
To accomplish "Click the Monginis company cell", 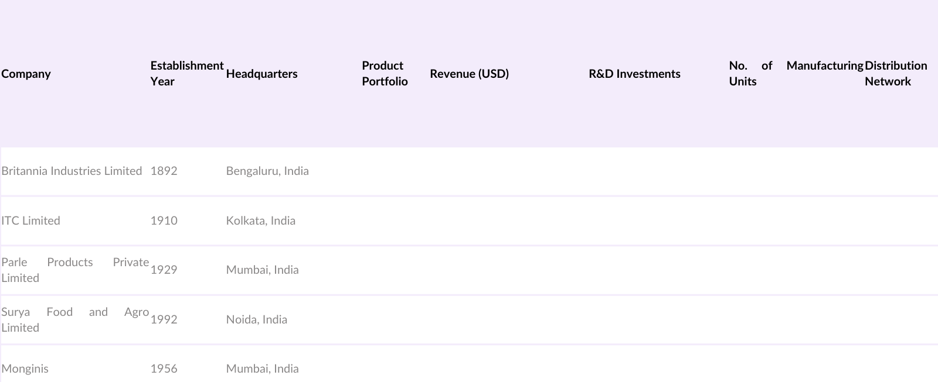I will [x=25, y=369].
